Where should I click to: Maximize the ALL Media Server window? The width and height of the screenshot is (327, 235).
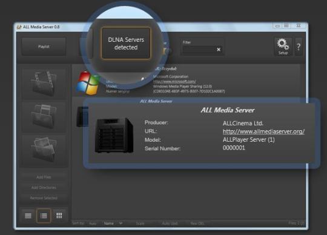[286, 26]
